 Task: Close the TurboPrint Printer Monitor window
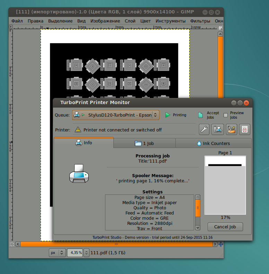click(x=246, y=103)
